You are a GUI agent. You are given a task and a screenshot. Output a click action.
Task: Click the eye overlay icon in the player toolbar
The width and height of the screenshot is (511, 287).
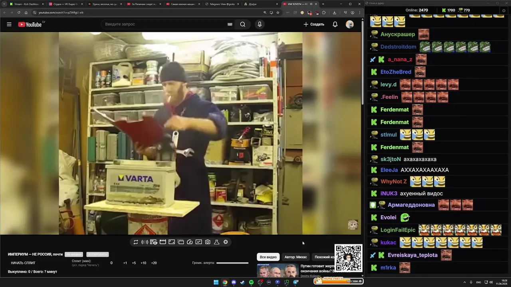coord(154,242)
